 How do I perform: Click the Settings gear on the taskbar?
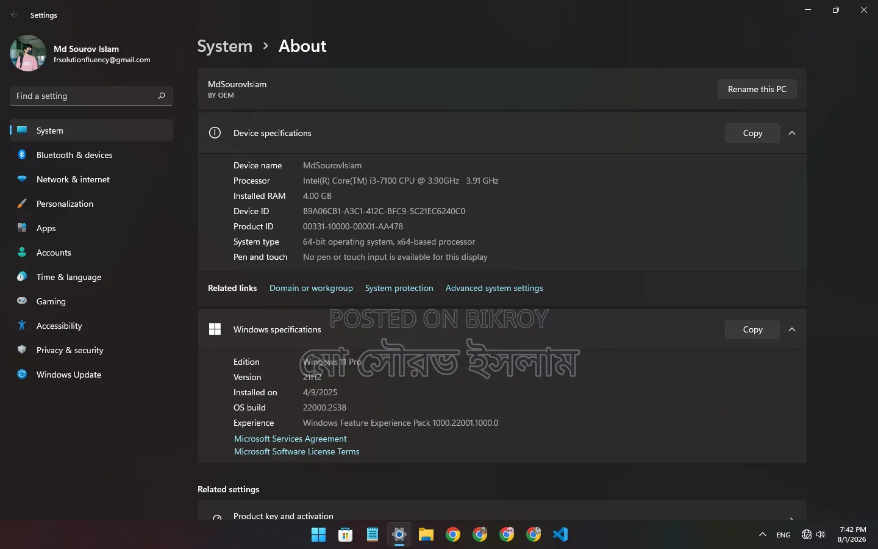[399, 535]
